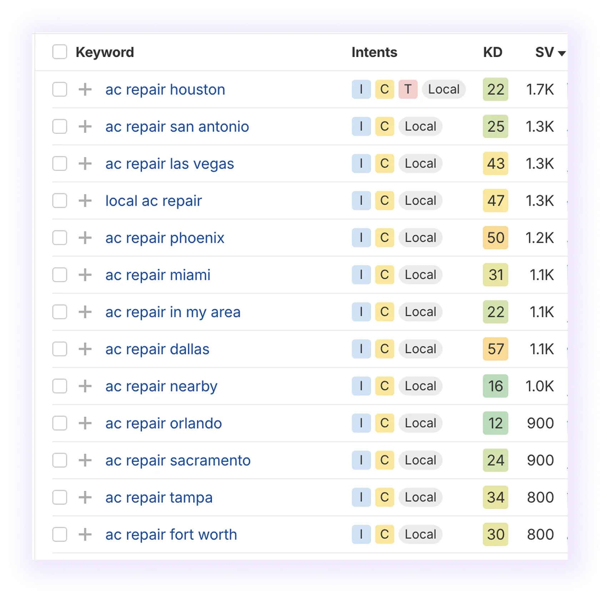The image size is (607, 599).
Task: Click the Informational intent badge for ac repair houston
Action: pos(361,90)
